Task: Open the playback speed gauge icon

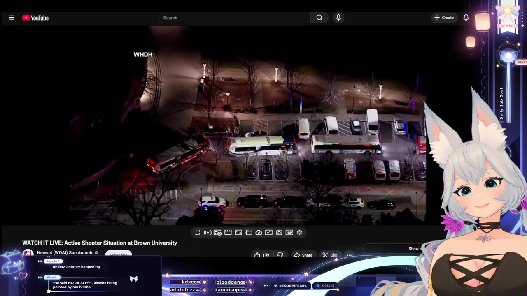Action: coord(259,232)
